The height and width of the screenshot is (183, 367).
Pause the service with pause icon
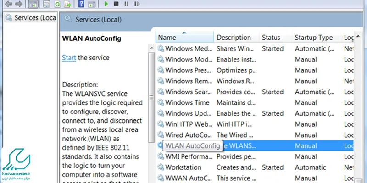pyautogui.click(x=127, y=4)
